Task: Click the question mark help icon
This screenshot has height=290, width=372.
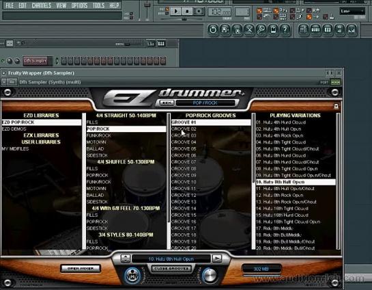Action: 285,30
